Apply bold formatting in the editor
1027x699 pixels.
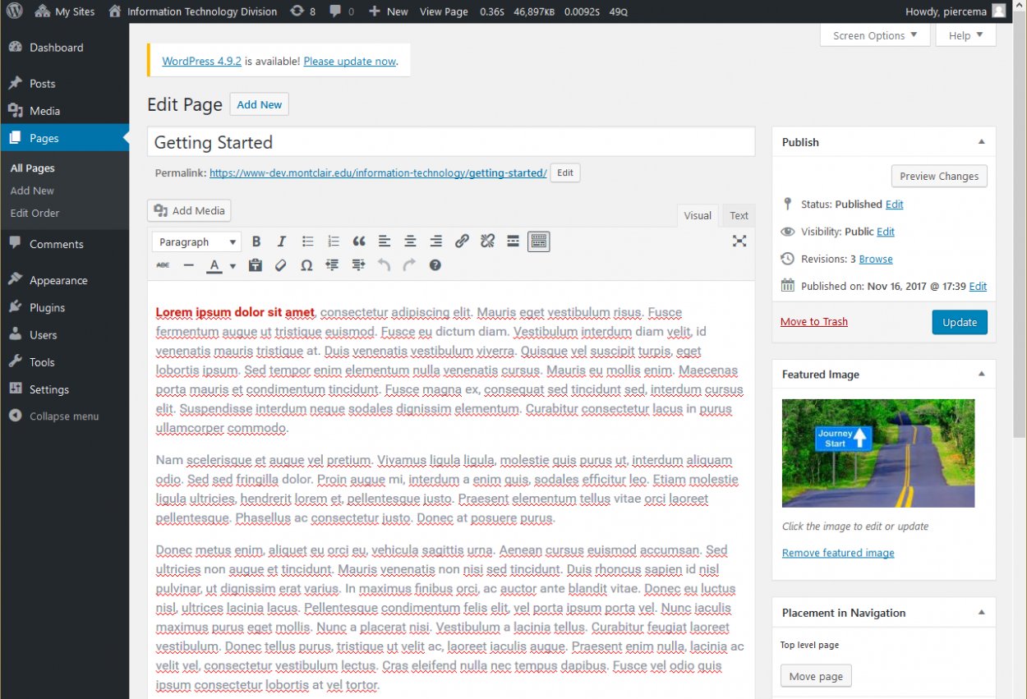click(256, 241)
